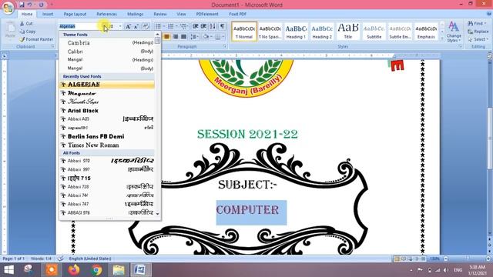Image resolution: width=493 pixels, height=277 pixels.
Task: Choose Cambria heading theme font
Action: [x=107, y=43]
